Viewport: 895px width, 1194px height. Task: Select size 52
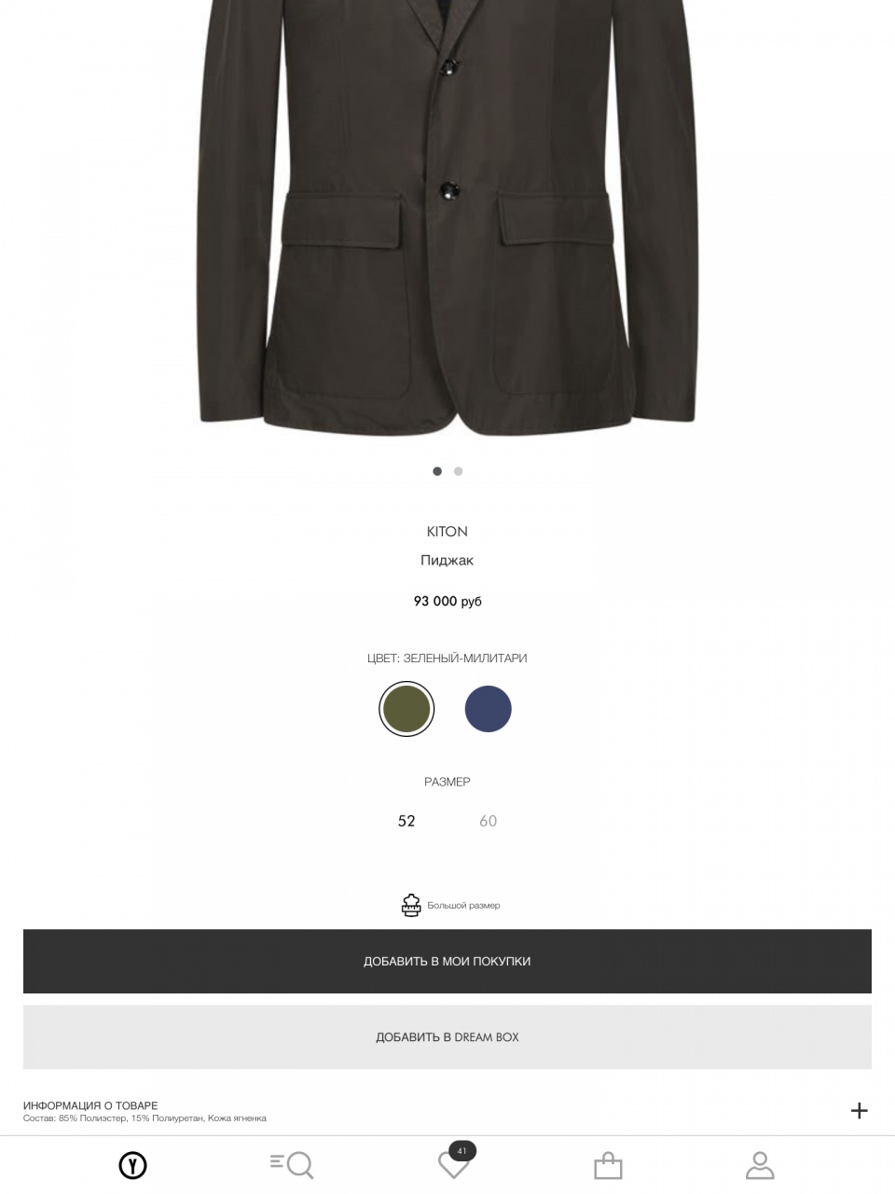pyautogui.click(x=406, y=821)
